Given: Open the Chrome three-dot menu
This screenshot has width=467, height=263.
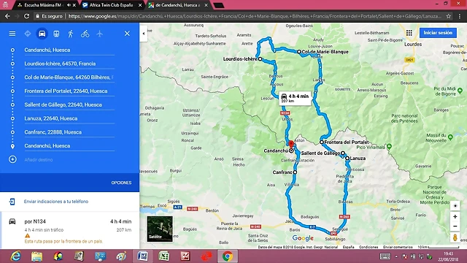Looking at the screenshot, I should click(460, 16).
